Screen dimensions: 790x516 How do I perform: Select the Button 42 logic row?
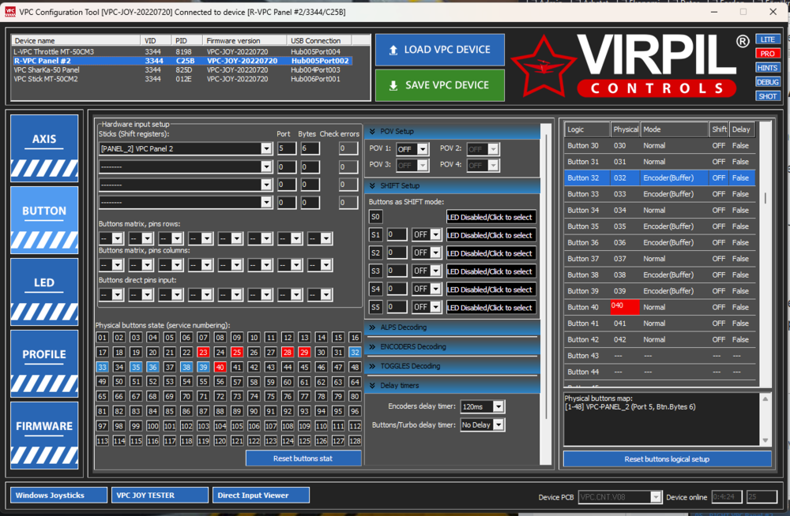click(x=660, y=339)
